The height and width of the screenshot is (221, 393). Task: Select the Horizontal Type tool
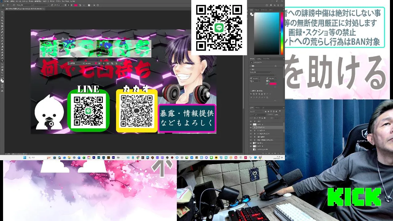coord(3,61)
